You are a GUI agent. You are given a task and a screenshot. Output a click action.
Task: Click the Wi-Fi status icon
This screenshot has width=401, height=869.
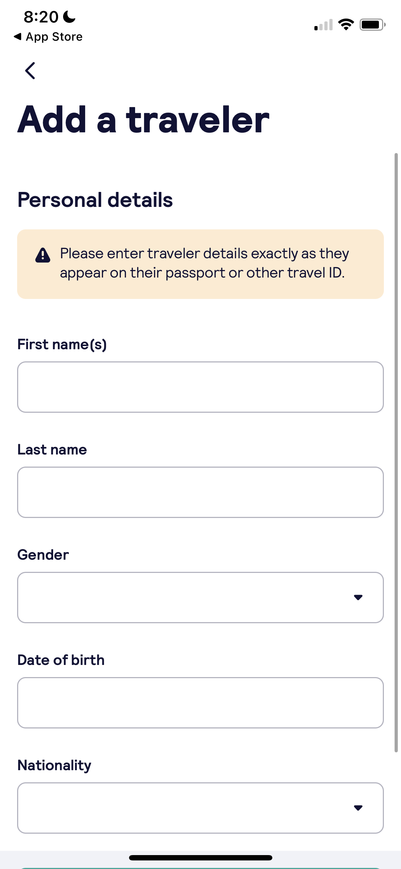[345, 24]
